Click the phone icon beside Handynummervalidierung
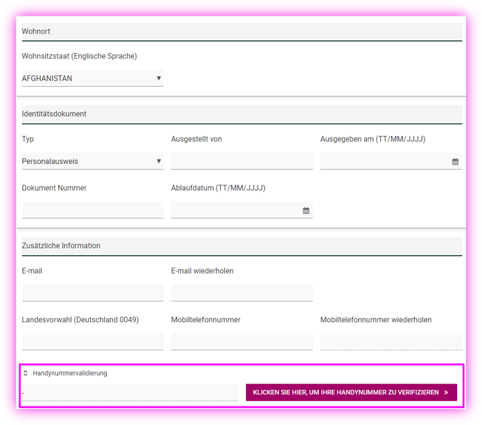 (26, 373)
